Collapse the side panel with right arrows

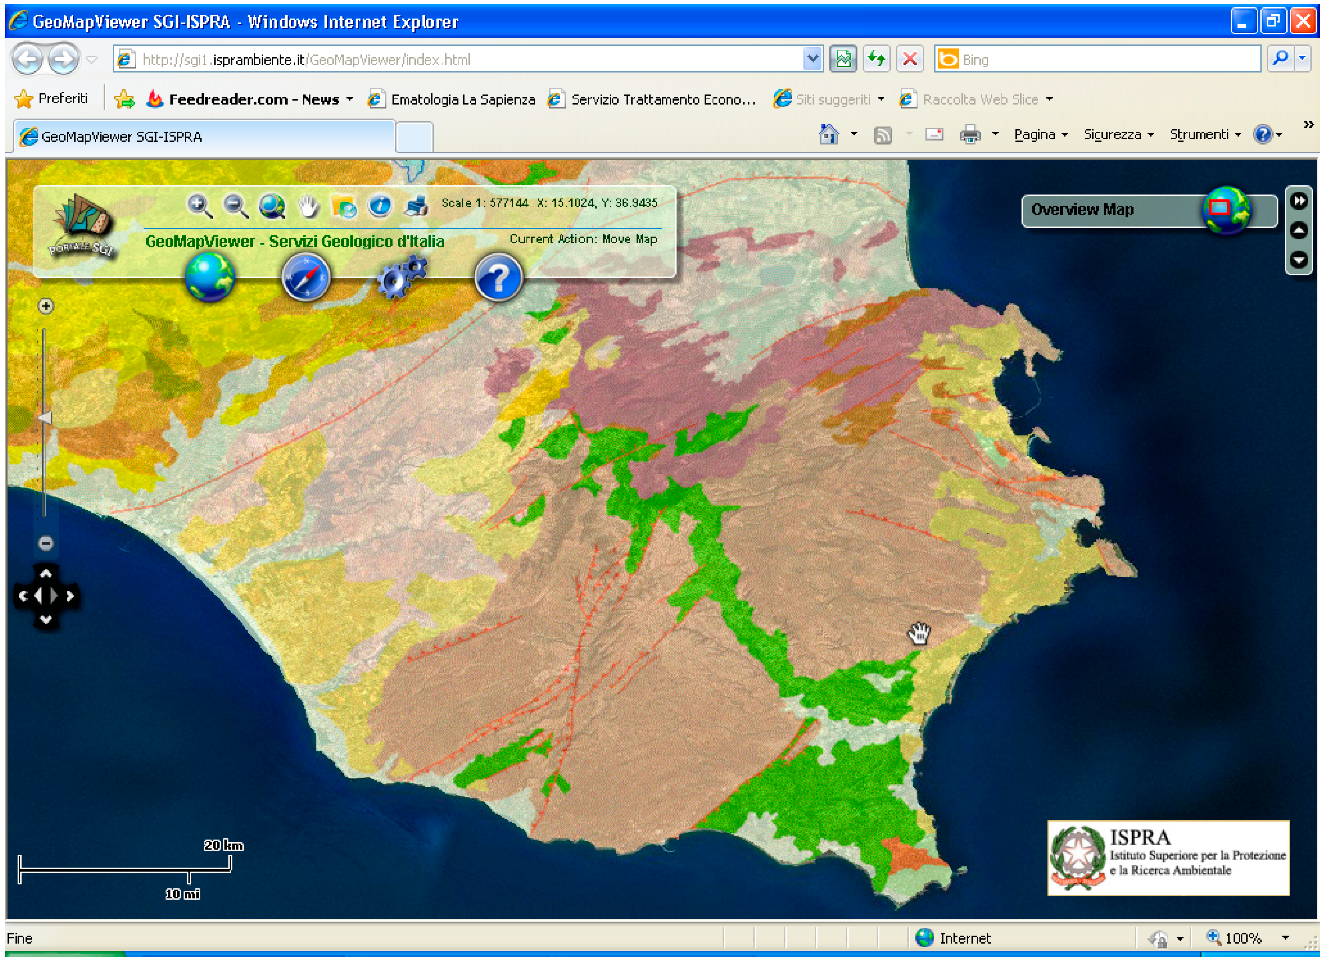point(1299,201)
